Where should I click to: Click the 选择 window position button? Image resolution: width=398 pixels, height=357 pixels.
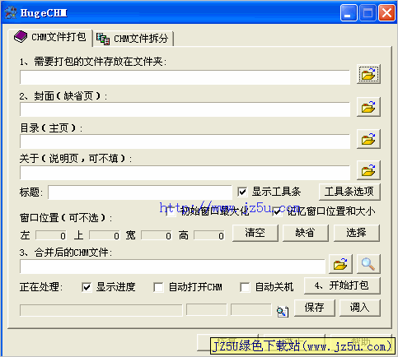tap(357, 233)
